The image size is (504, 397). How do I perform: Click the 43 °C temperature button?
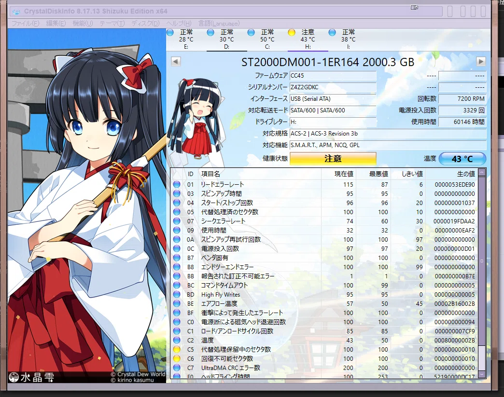click(462, 159)
